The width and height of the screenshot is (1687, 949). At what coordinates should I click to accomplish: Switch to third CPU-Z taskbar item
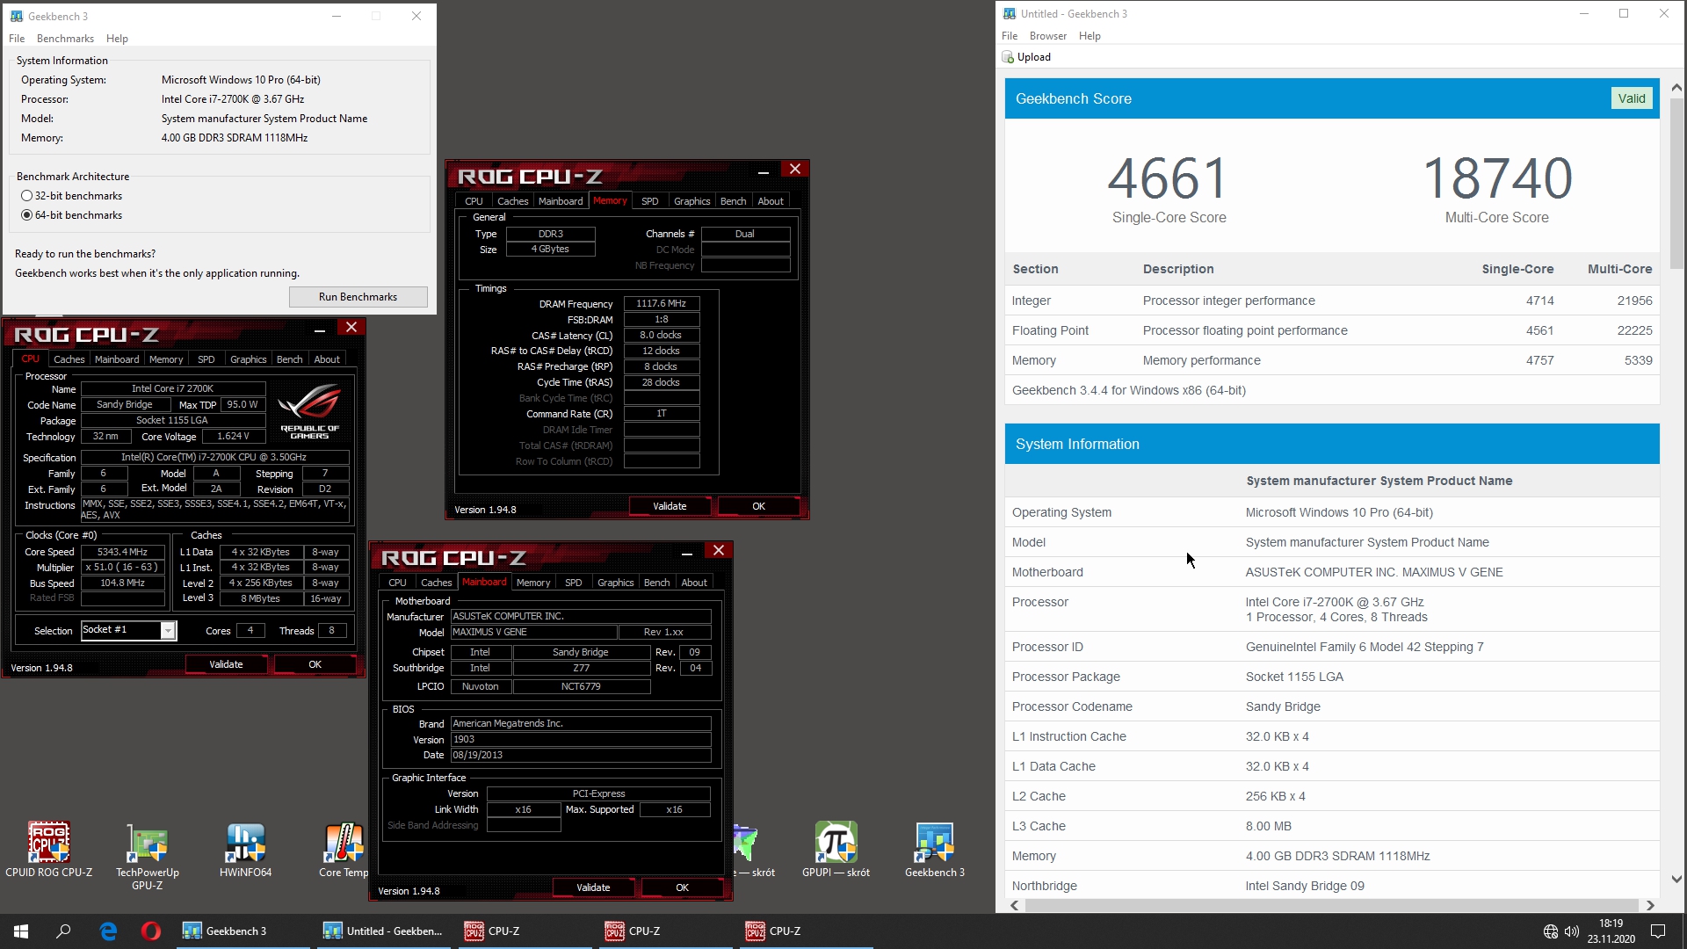point(806,931)
